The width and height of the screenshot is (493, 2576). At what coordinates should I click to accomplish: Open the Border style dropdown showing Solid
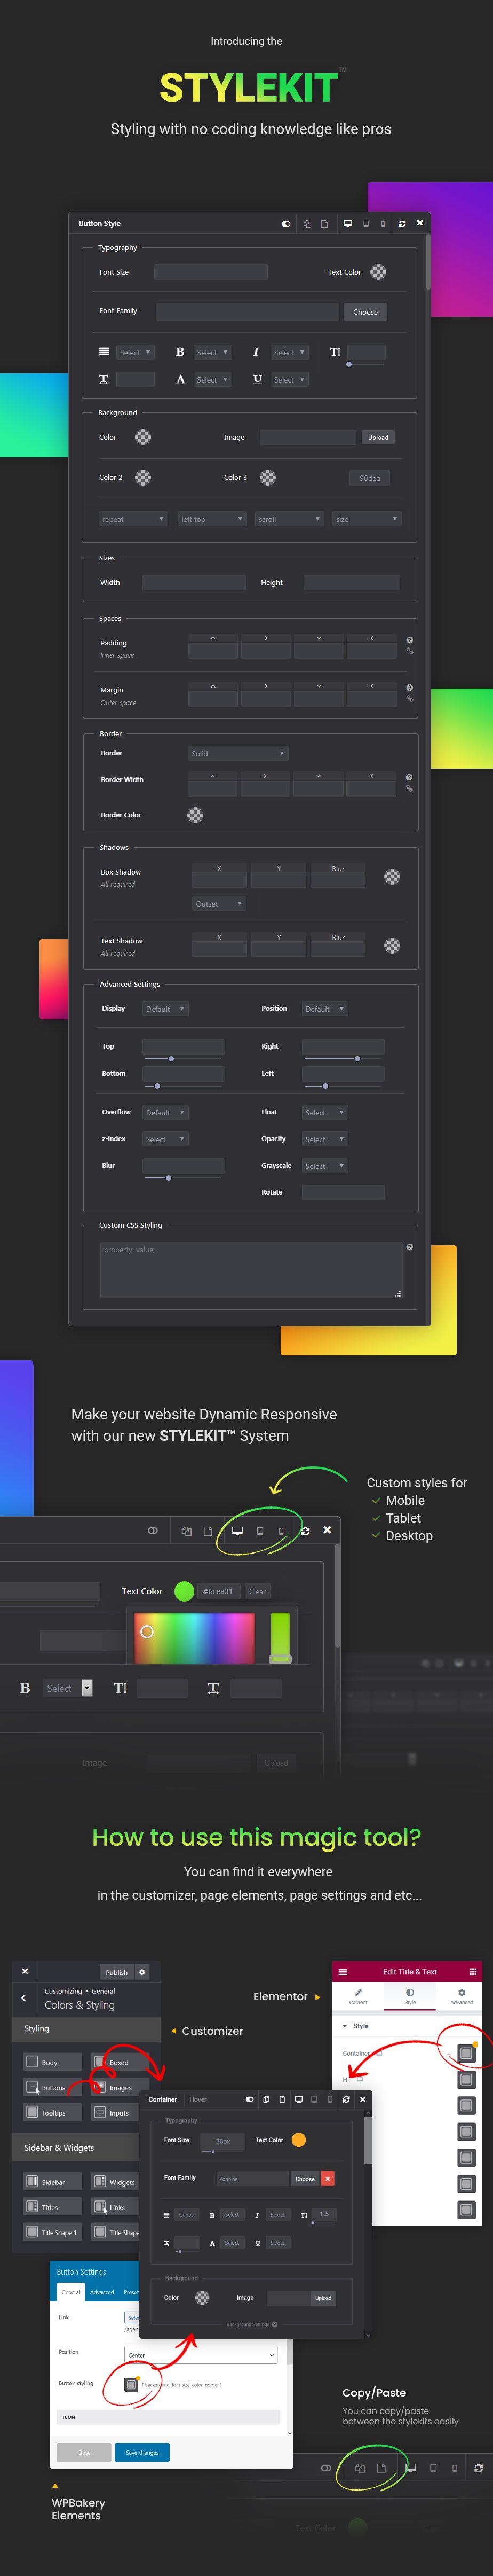tap(237, 753)
